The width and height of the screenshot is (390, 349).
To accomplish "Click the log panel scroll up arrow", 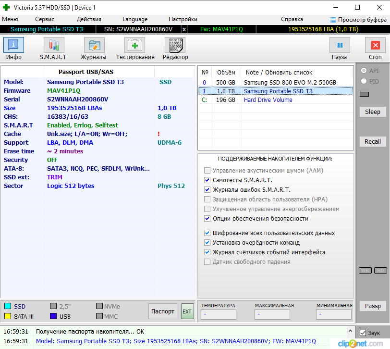I will [x=350, y=331].
